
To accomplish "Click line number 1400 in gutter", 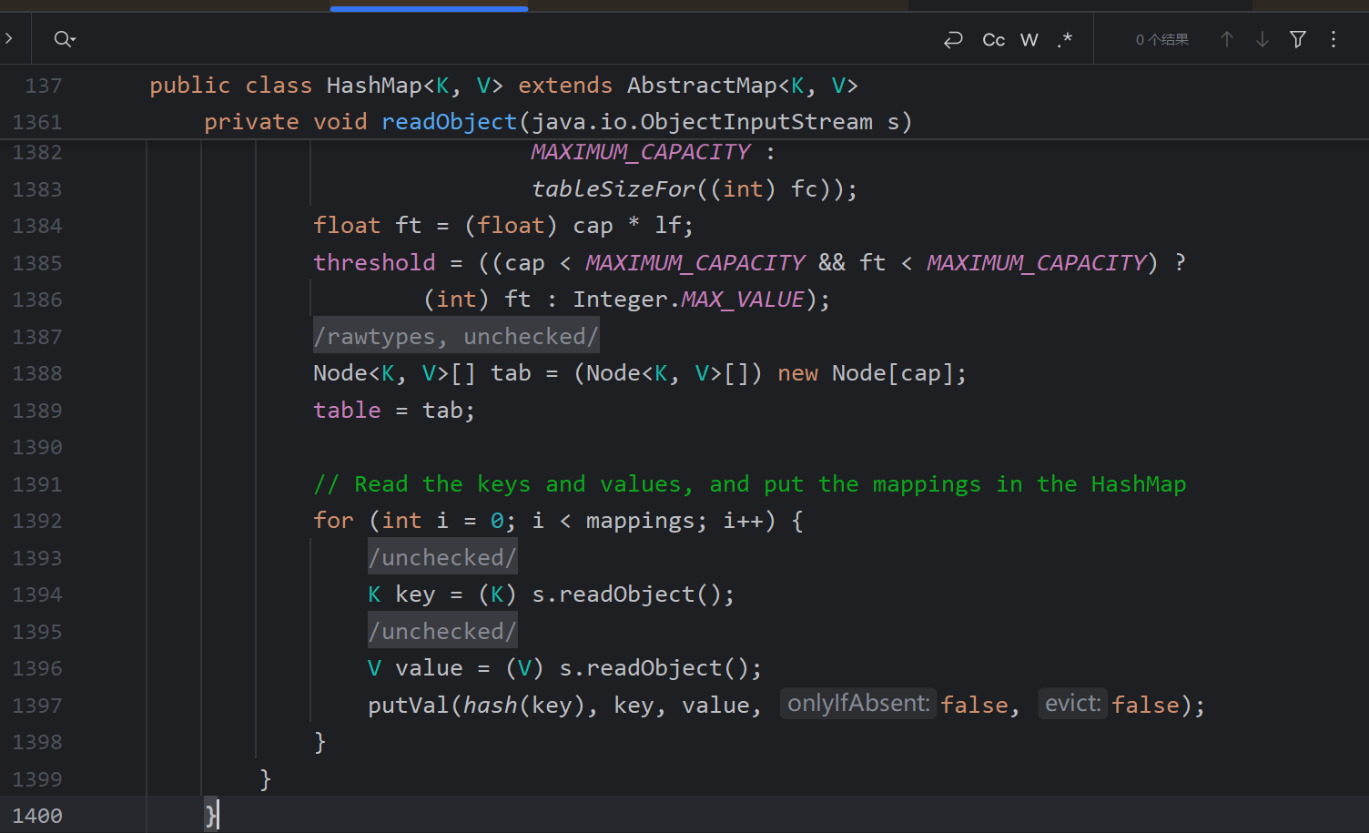I will tap(37, 816).
